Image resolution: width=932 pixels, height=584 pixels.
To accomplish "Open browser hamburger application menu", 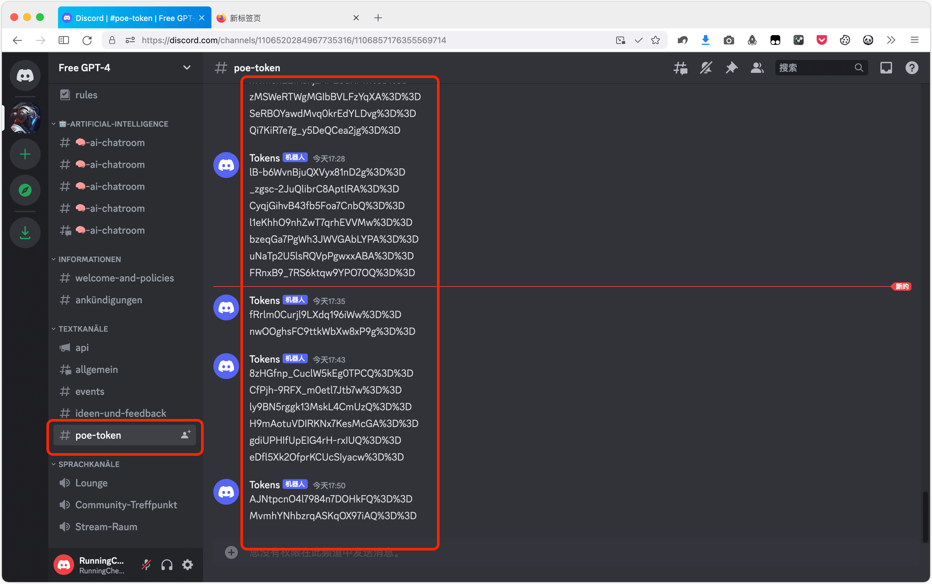I will point(914,40).
